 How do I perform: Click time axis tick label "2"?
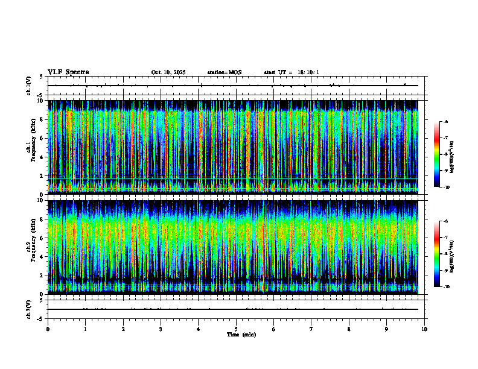(x=123, y=329)
